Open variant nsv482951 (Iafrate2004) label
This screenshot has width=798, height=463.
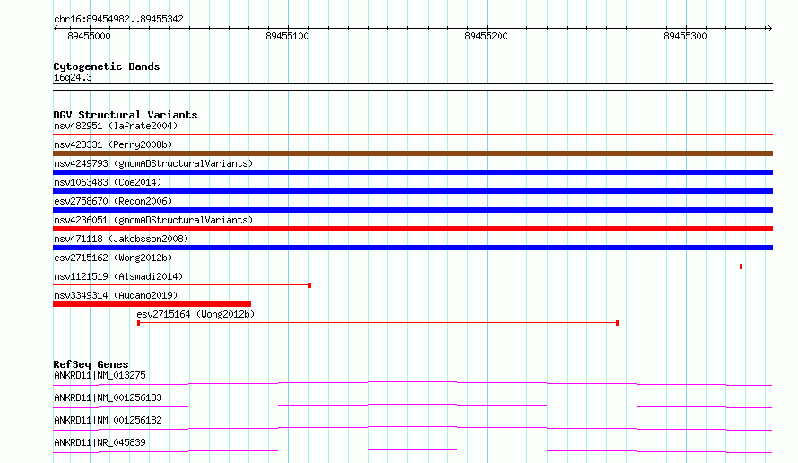pyautogui.click(x=116, y=126)
